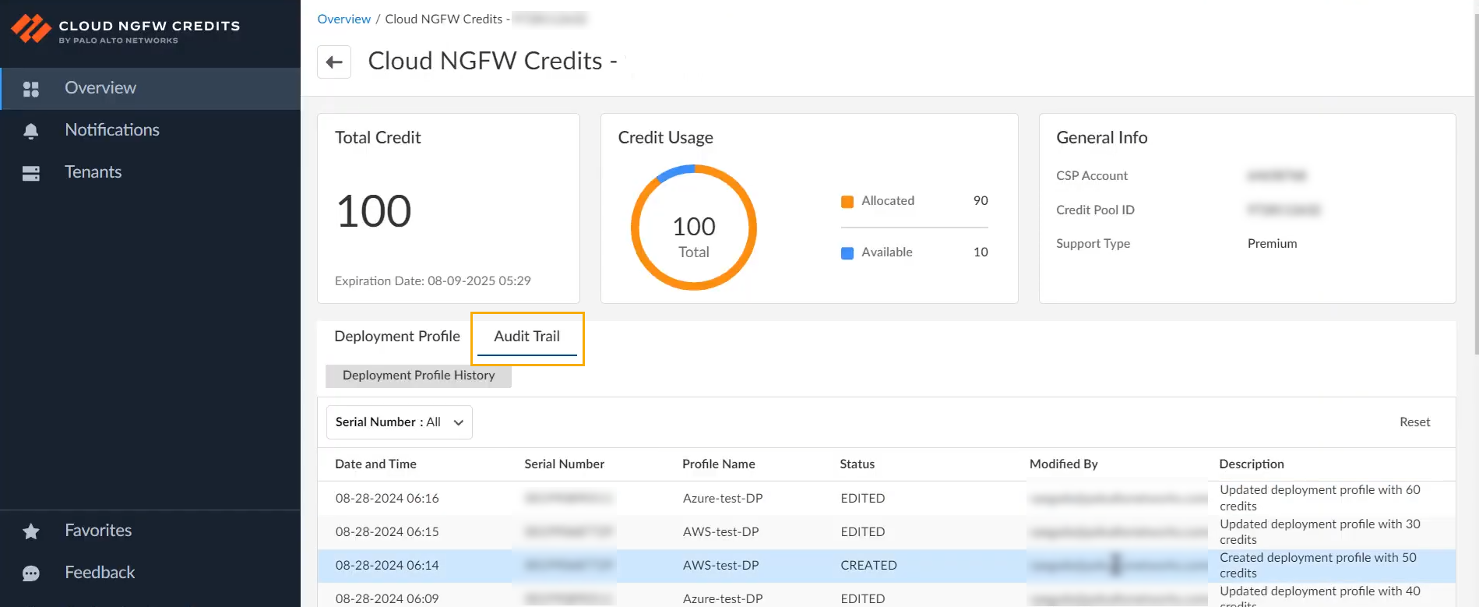Click the Favorites star icon
Image resolution: width=1479 pixels, height=607 pixels.
click(31, 531)
